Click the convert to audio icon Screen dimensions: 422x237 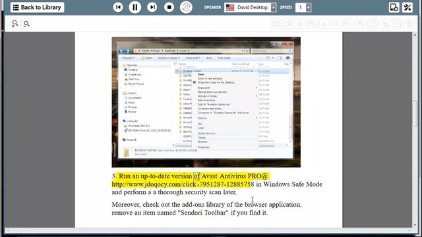click(186, 7)
